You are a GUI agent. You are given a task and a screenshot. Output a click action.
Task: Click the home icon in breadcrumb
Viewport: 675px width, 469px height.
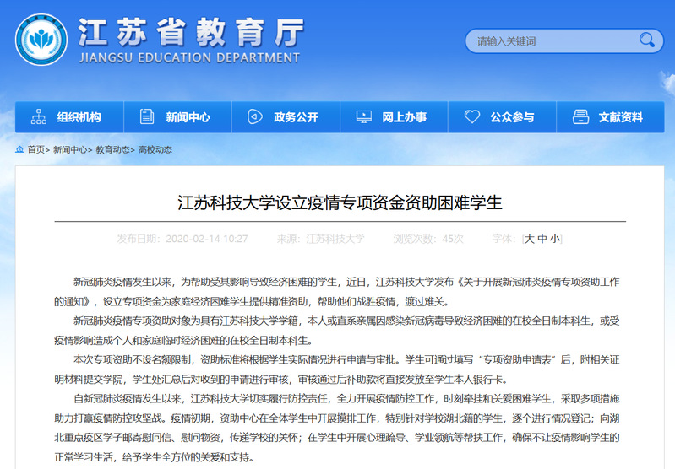(19, 149)
